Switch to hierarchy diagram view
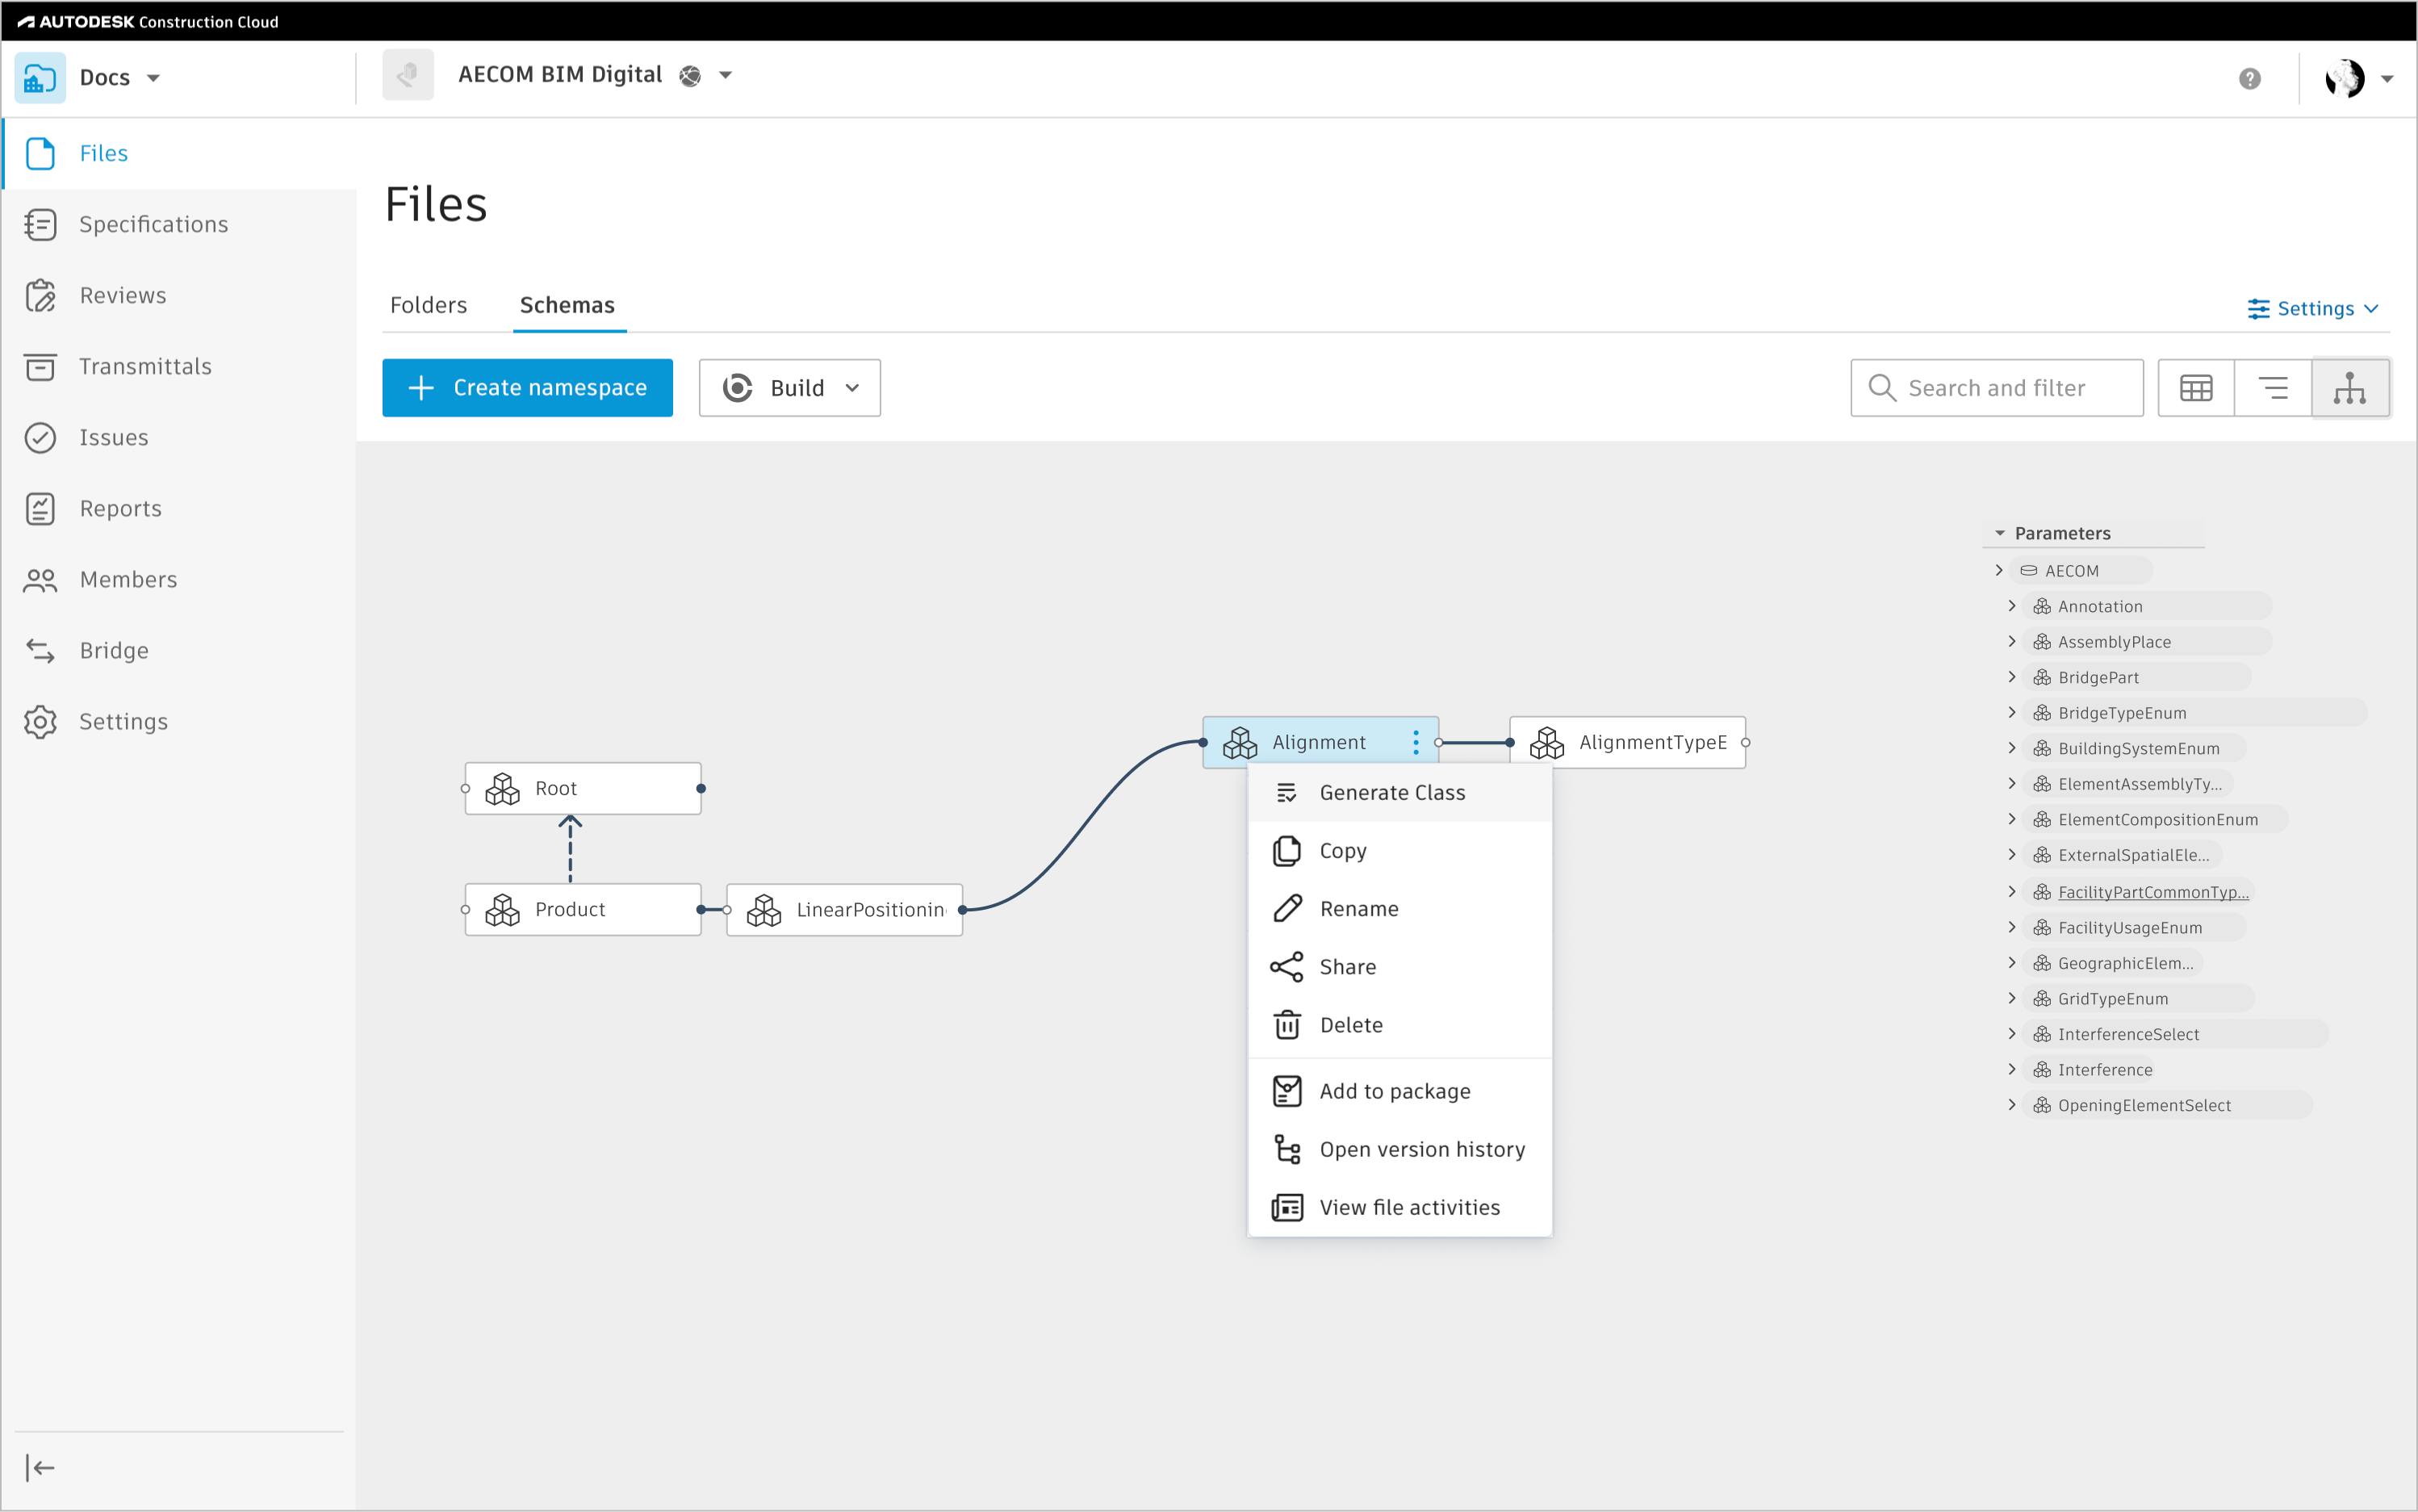Screen dimensions: 2418x1512 click(x=2350, y=388)
